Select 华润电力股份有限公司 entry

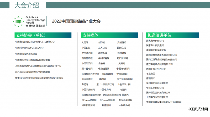pyautogui.click(x=157, y=83)
